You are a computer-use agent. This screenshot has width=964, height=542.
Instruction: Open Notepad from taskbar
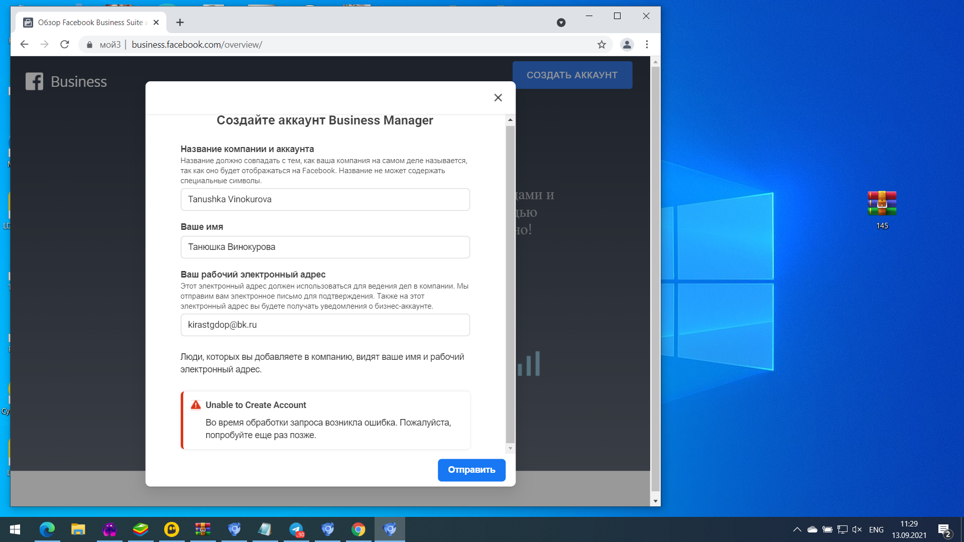click(x=265, y=529)
